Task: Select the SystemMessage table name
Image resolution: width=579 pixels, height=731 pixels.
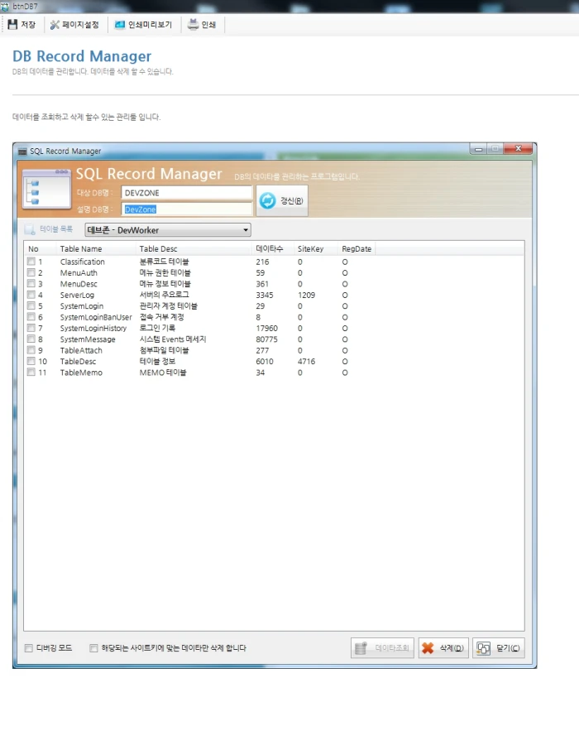Action: [88, 339]
